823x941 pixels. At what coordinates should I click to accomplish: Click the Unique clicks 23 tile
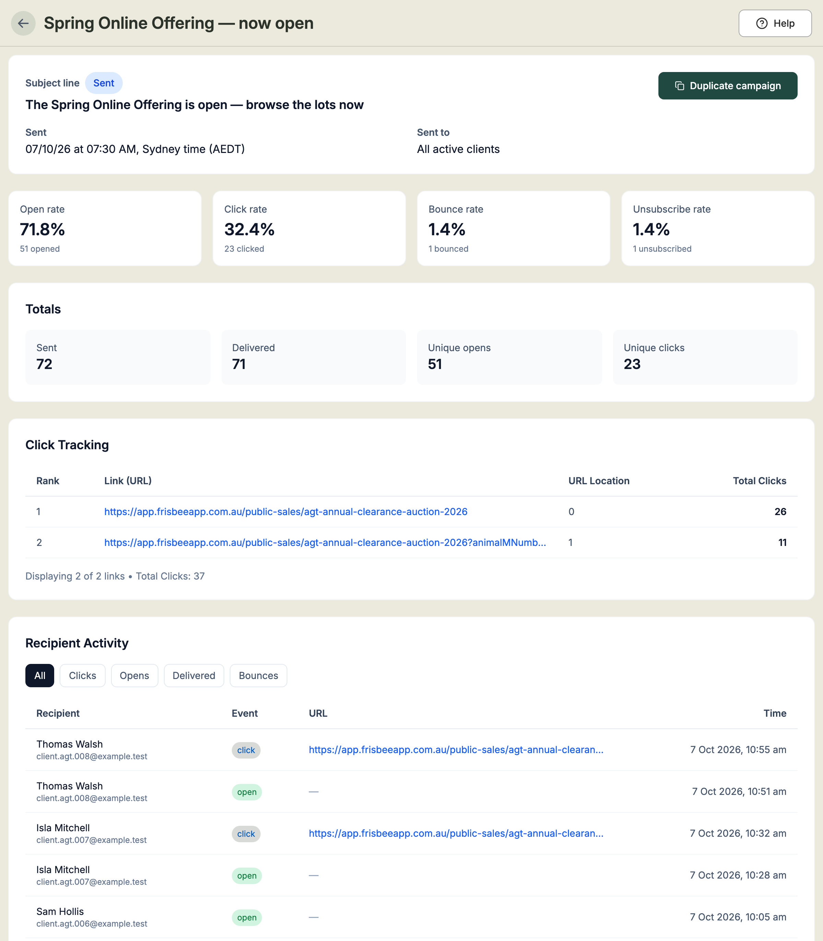coord(705,357)
